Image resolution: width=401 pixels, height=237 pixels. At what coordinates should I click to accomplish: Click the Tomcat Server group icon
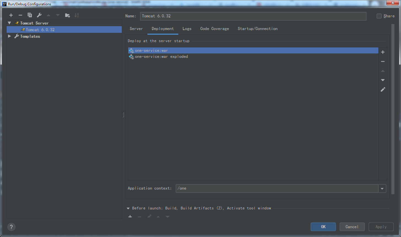pyautogui.click(x=17, y=23)
